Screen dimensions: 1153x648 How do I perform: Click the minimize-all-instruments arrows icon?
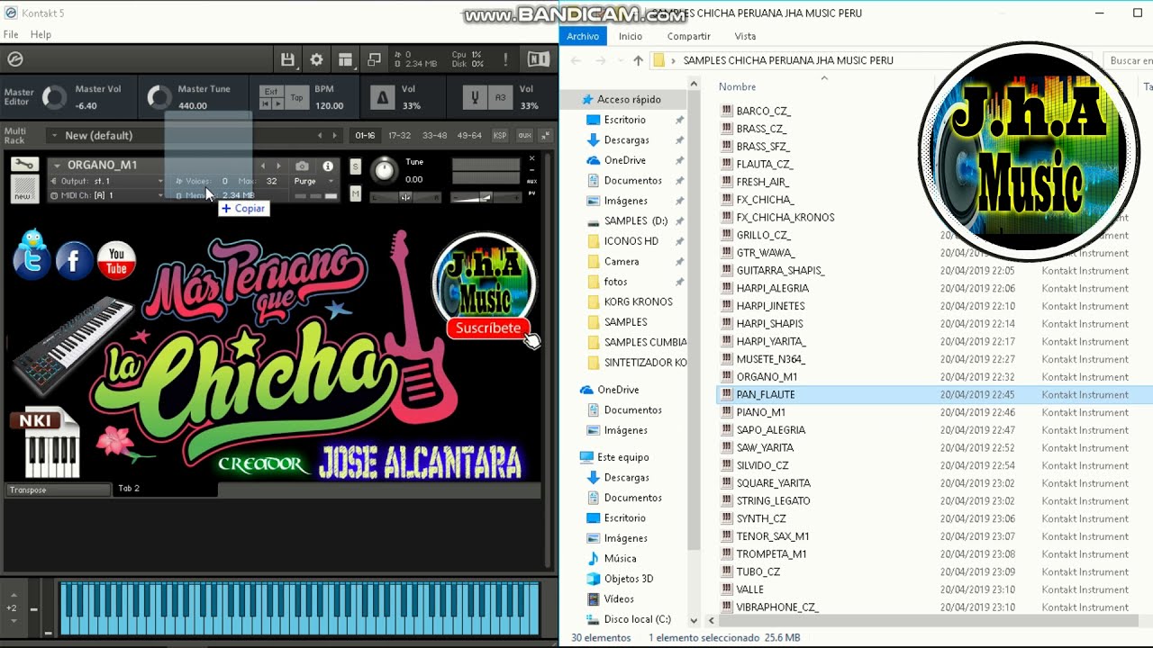[544, 136]
